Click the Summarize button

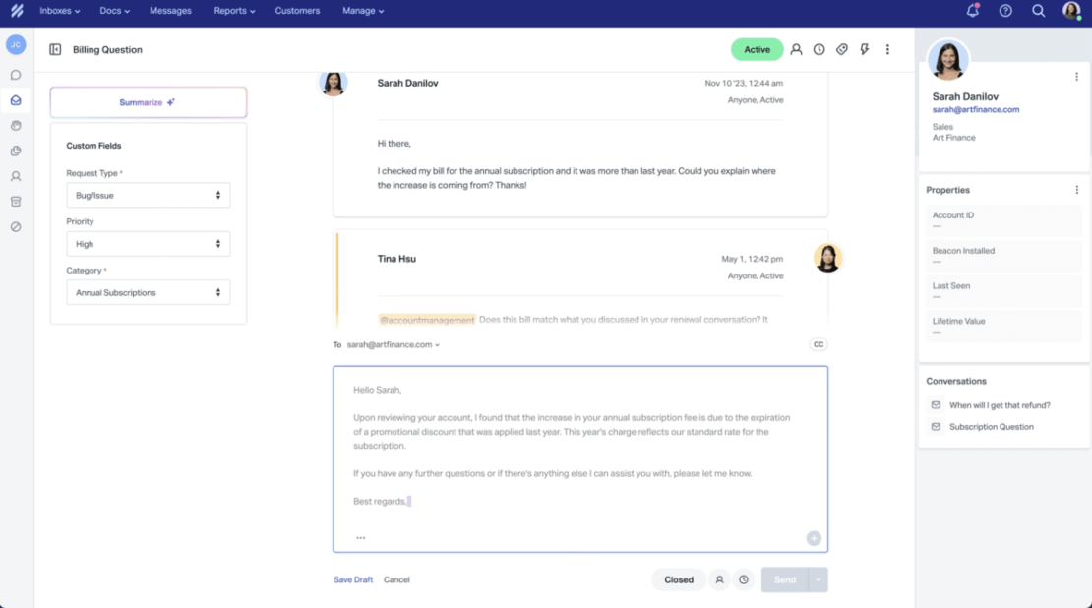pos(148,101)
